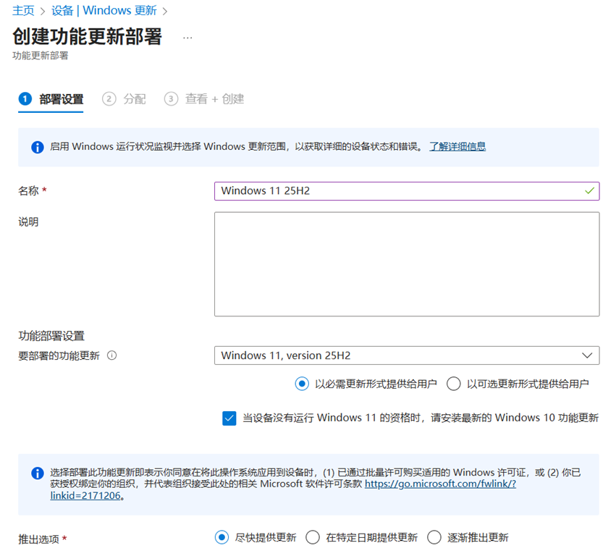Go to 主页 in the breadcrumb
Image resolution: width=616 pixels, height=556 pixels.
[23, 11]
